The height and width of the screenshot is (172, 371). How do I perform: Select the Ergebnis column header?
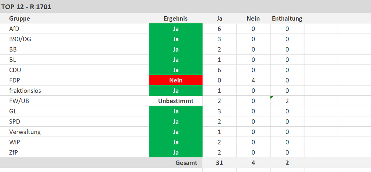pyautogui.click(x=175, y=19)
